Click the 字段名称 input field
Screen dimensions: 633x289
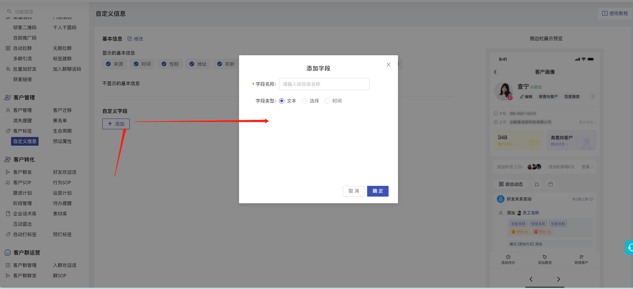324,84
